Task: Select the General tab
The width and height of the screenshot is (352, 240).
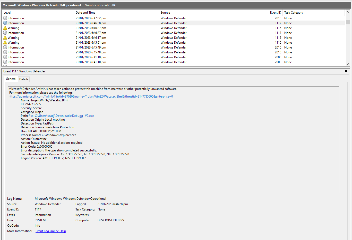Action: [11, 79]
